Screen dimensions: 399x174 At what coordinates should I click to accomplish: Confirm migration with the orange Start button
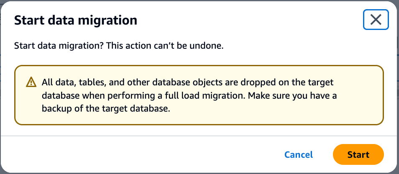pyautogui.click(x=358, y=154)
